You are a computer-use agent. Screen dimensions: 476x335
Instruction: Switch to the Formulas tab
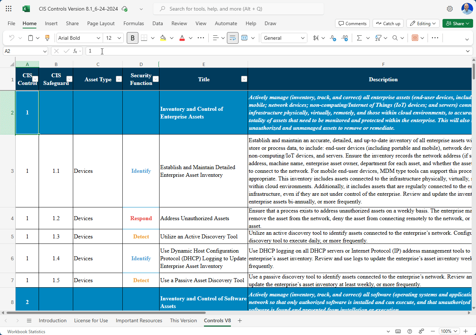[x=134, y=23]
